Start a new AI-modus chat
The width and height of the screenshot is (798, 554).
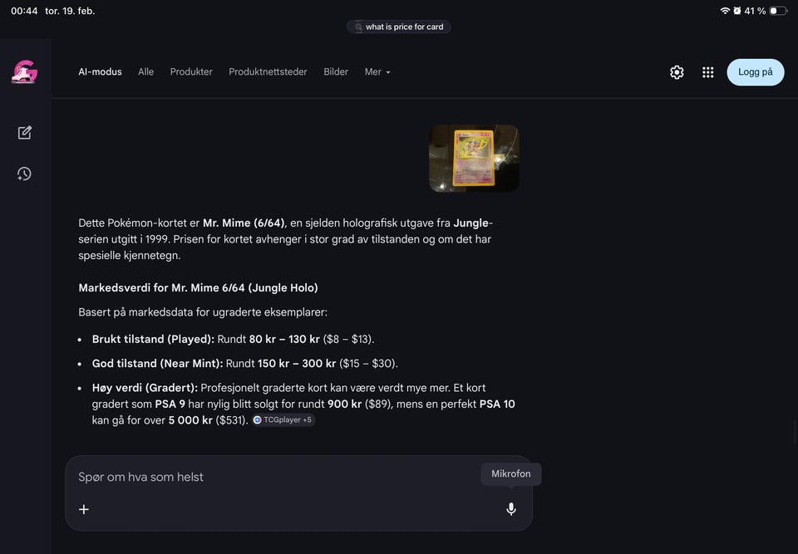coord(24,133)
